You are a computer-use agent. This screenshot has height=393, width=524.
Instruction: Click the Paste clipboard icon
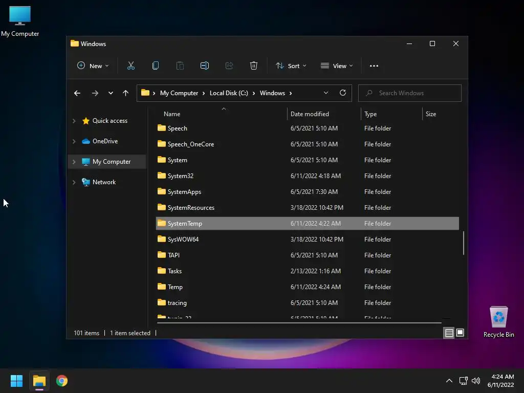coord(180,66)
